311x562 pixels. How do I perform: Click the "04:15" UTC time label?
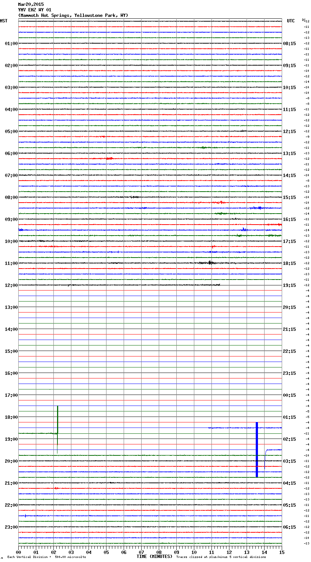click(289, 483)
